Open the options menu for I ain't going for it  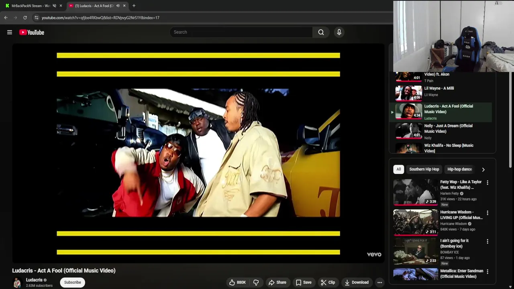487,242
